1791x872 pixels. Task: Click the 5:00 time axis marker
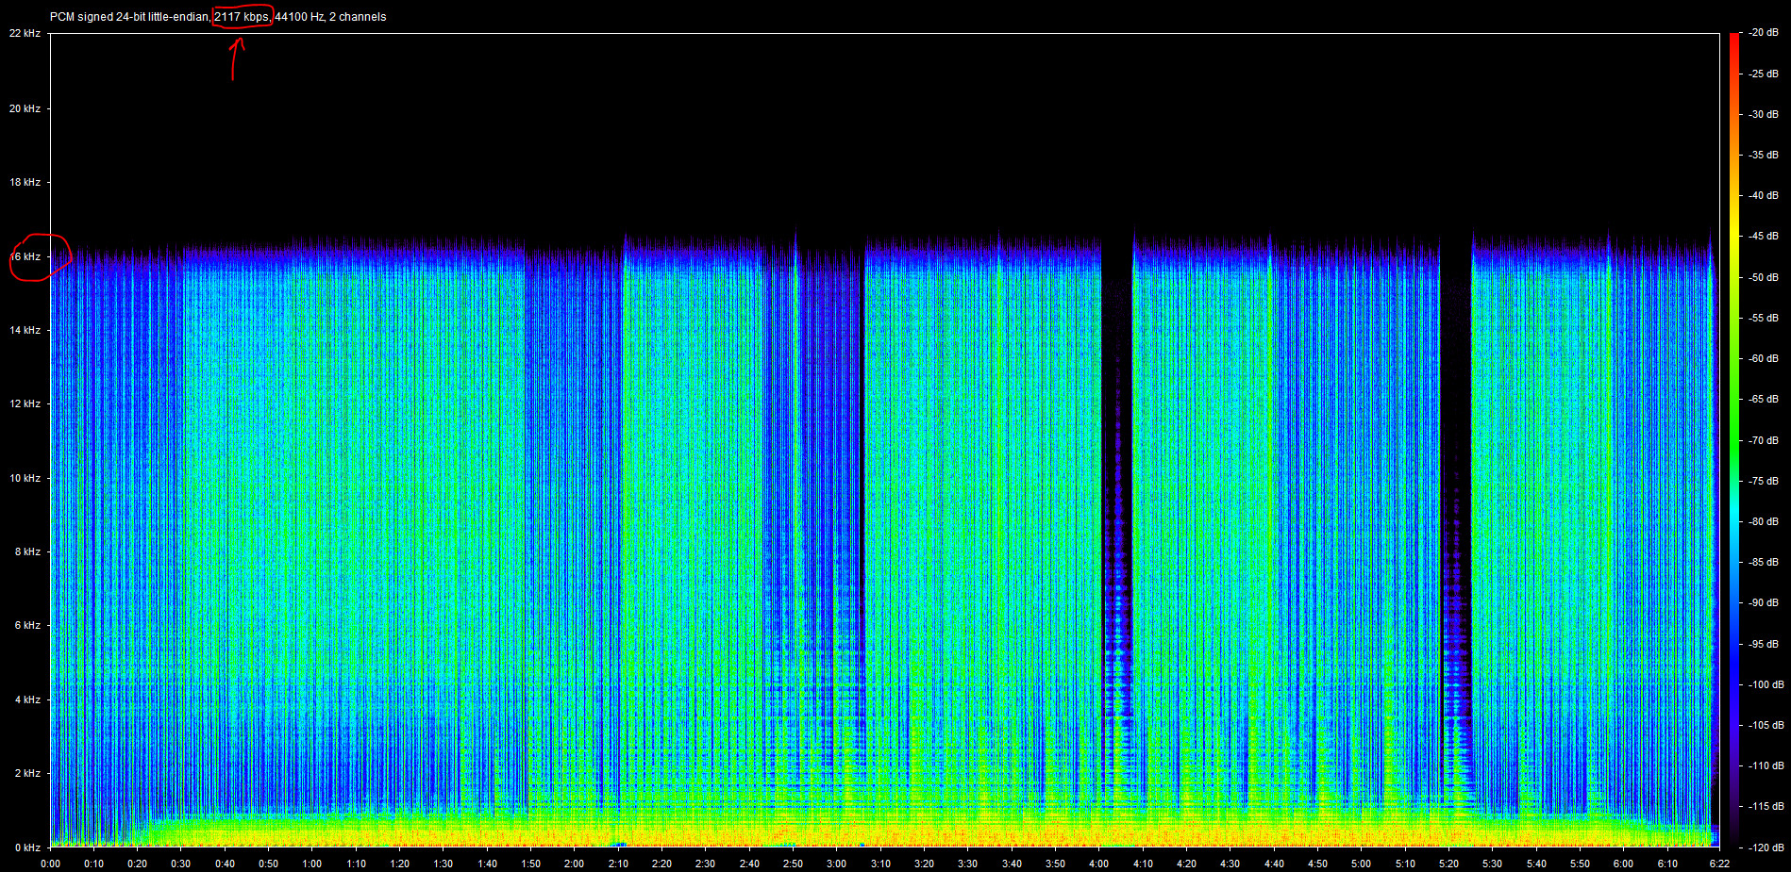[x=1361, y=864]
